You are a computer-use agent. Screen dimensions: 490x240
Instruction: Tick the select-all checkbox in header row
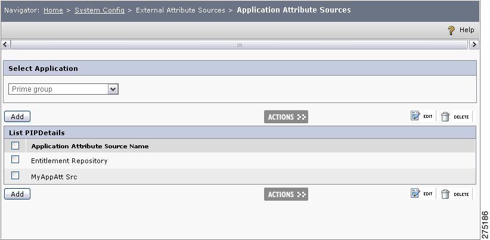pyautogui.click(x=15, y=145)
